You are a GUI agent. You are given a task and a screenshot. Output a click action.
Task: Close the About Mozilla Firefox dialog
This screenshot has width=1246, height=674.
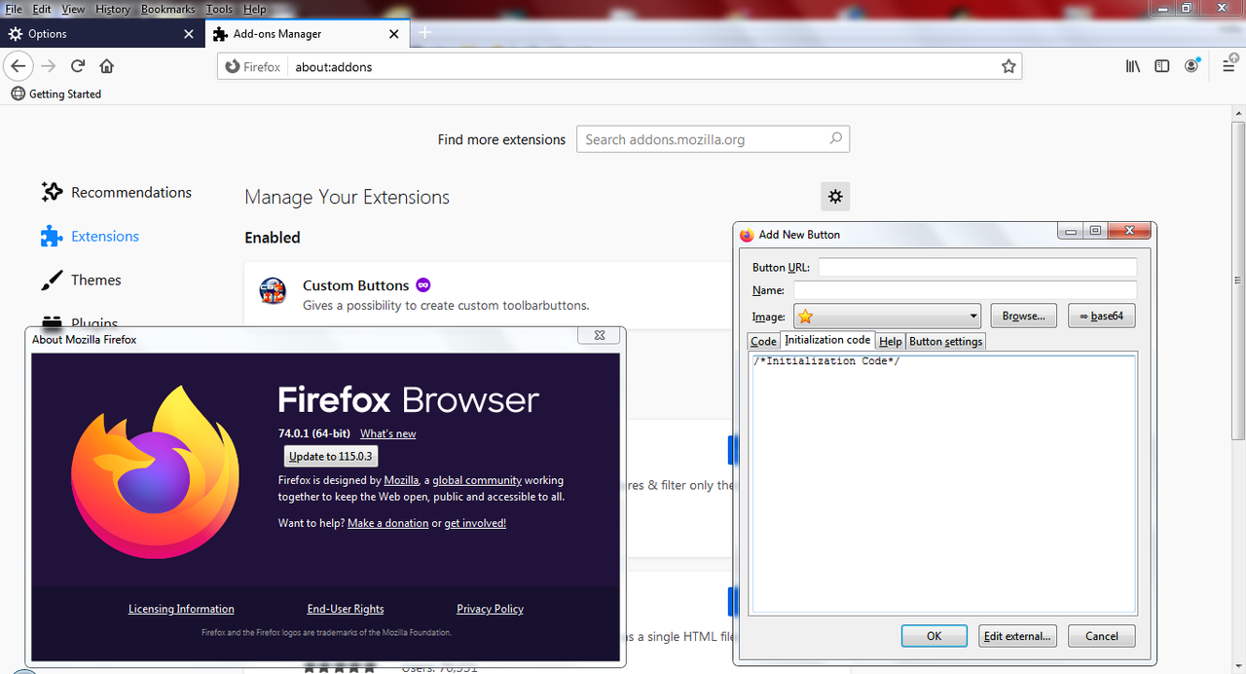(x=600, y=335)
